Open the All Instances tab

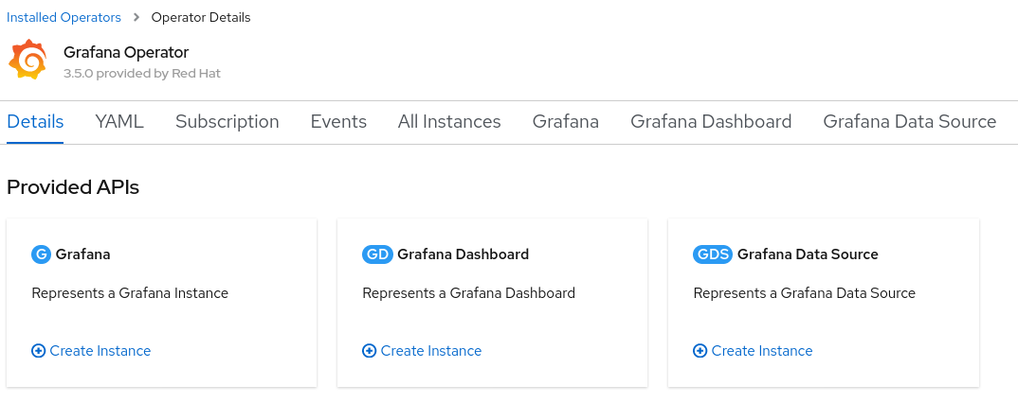(x=449, y=122)
